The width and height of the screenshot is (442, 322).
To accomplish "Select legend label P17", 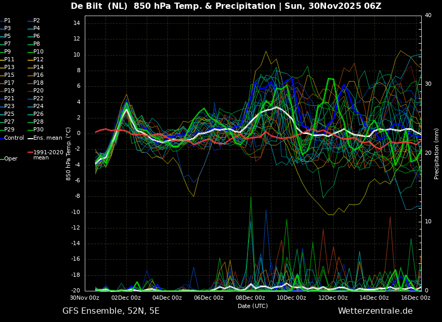I will click(7, 83).
